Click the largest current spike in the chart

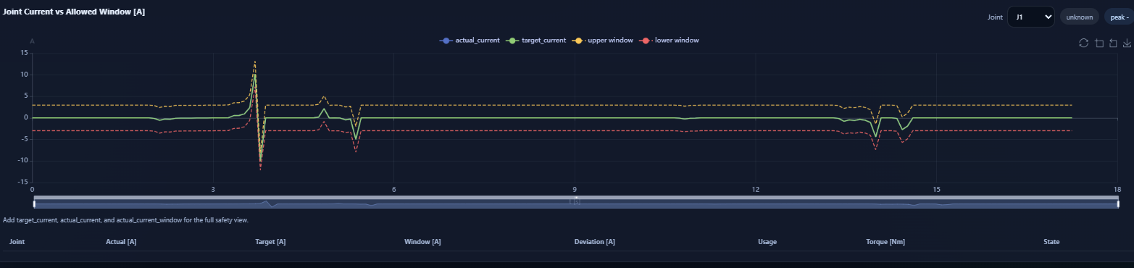255,74
